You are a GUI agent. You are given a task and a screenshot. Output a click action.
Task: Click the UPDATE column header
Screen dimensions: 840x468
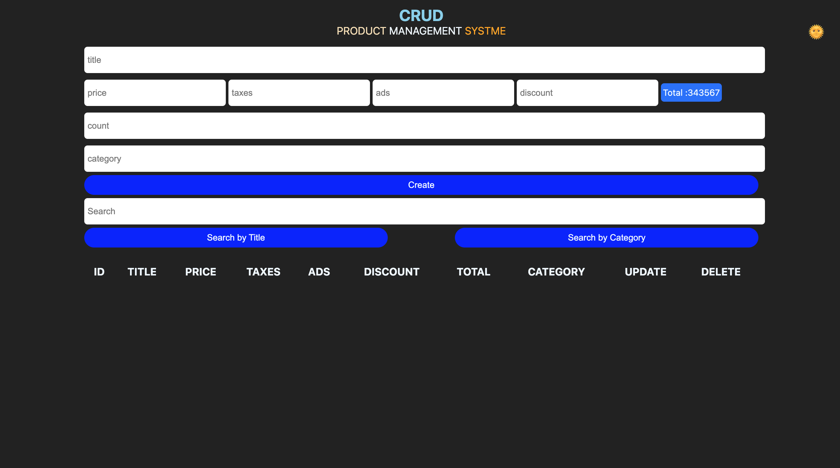point(645,272)
